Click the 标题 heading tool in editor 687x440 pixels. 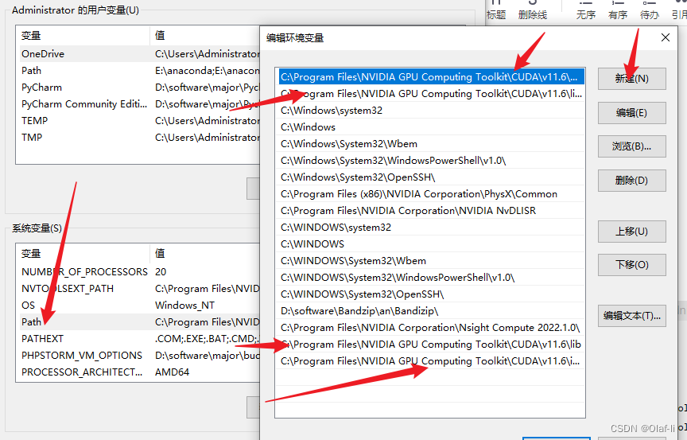click(496, 10)
